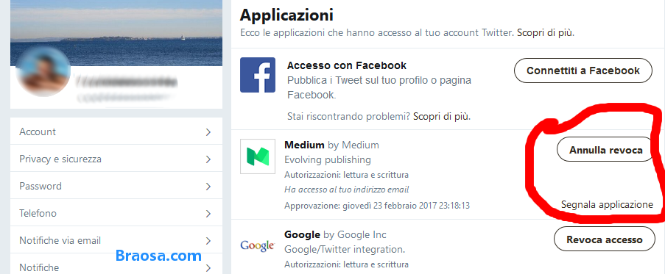Select Privacy e sicurezza in sidebar

(116, 159)
